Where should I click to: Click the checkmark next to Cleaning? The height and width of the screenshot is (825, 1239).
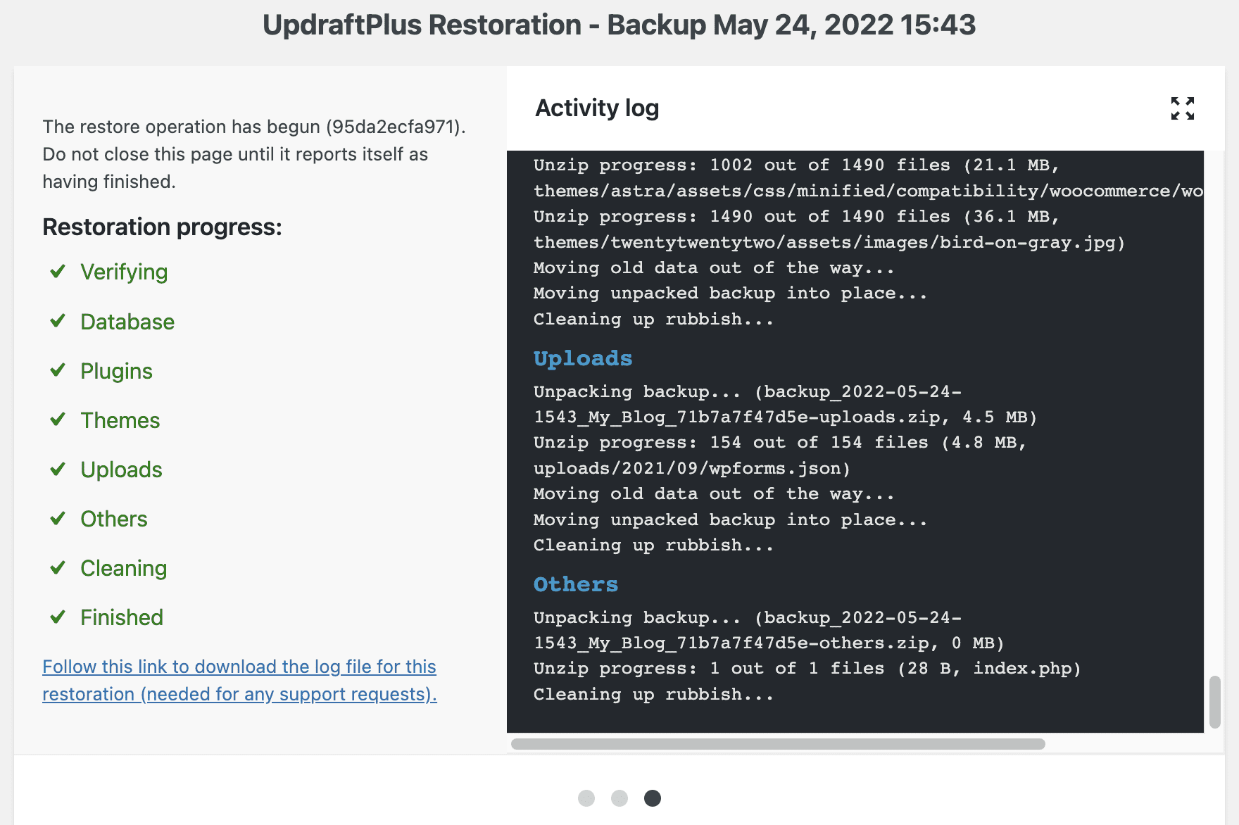click(x=58, y=567)
